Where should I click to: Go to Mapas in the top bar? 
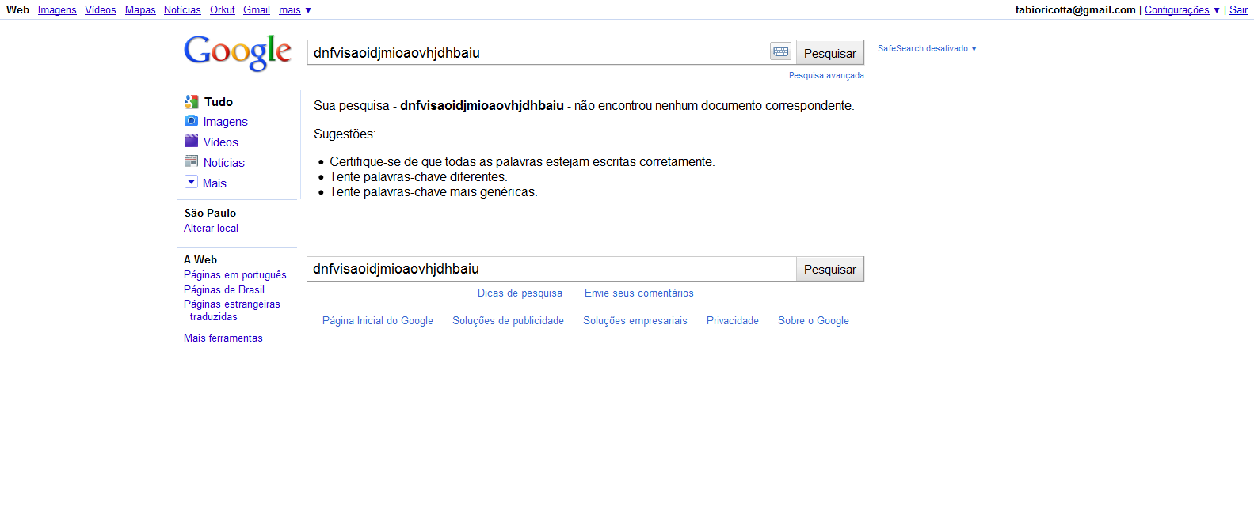[140, 10]
